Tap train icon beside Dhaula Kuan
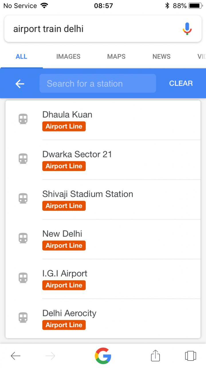The image size is (206, 368). coord(23,119)
